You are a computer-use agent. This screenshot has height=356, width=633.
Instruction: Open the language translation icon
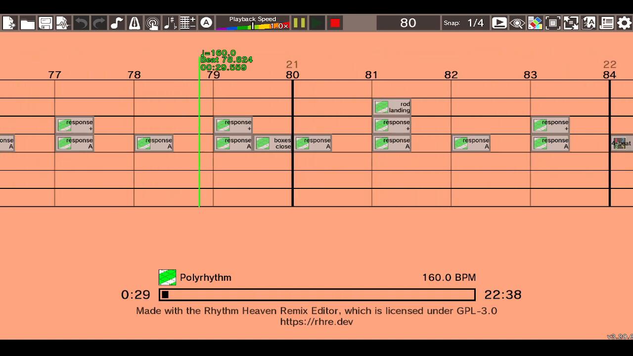pos(588,23)
